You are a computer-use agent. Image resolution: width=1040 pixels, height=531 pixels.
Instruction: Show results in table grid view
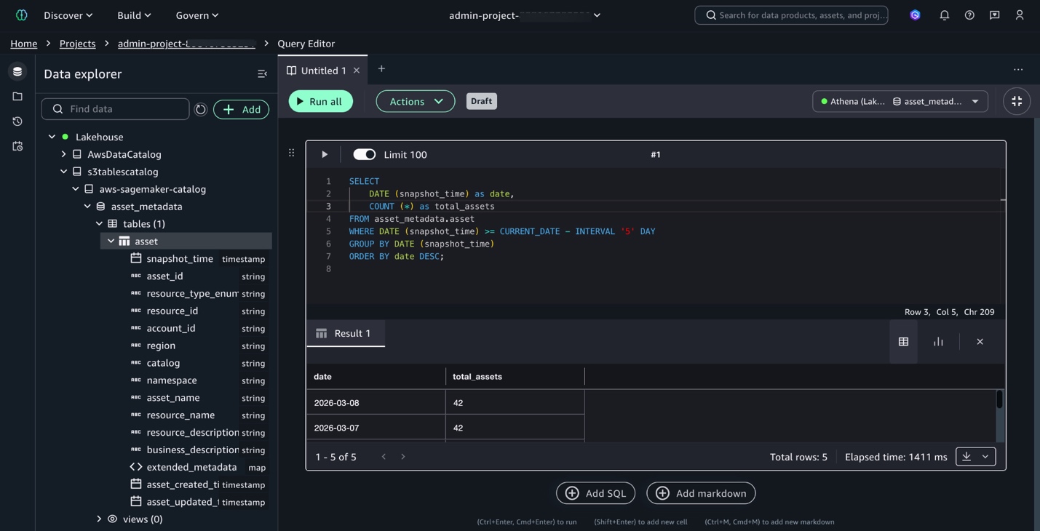pyautogui.click(x=903, y=342)
